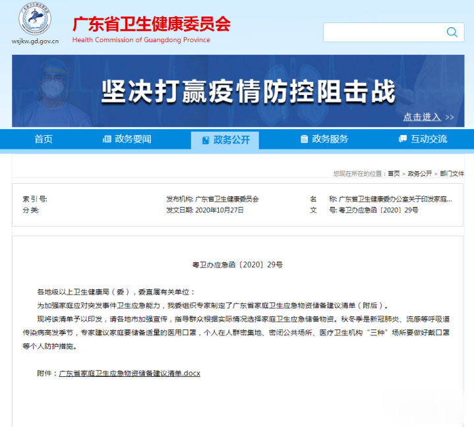Download the 广东省家庭卫生应急物资储备建议清单.docx attachment
Viewport: 474px width, 427px height.
[129, 373]
